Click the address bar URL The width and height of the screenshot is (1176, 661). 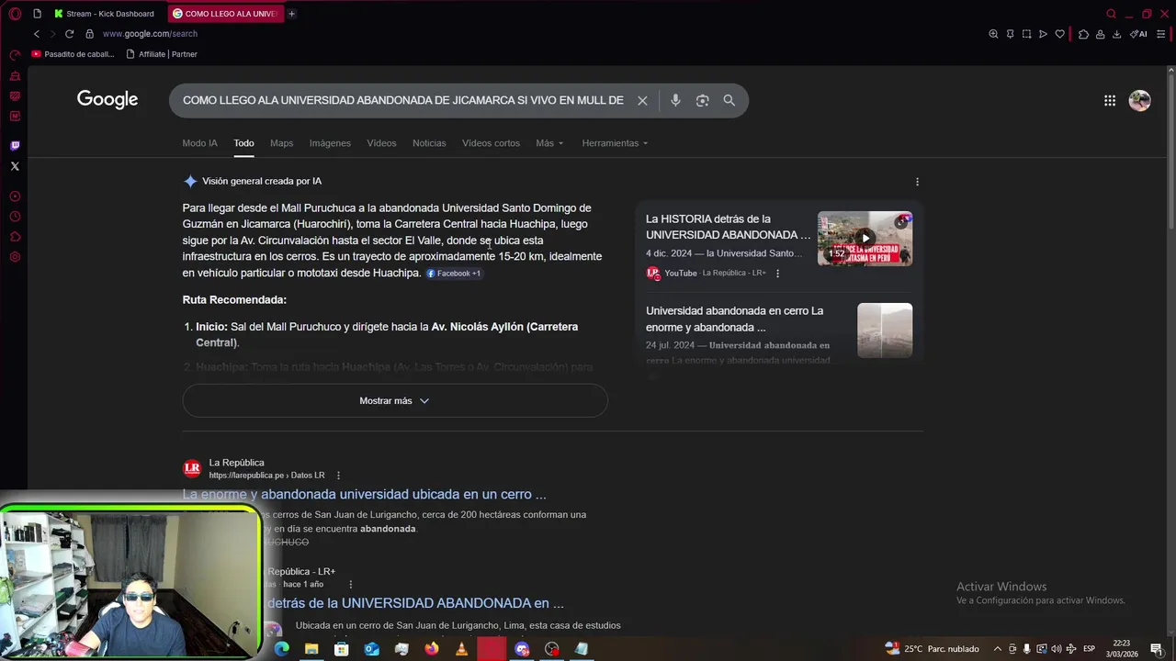[x=150, y=34]
